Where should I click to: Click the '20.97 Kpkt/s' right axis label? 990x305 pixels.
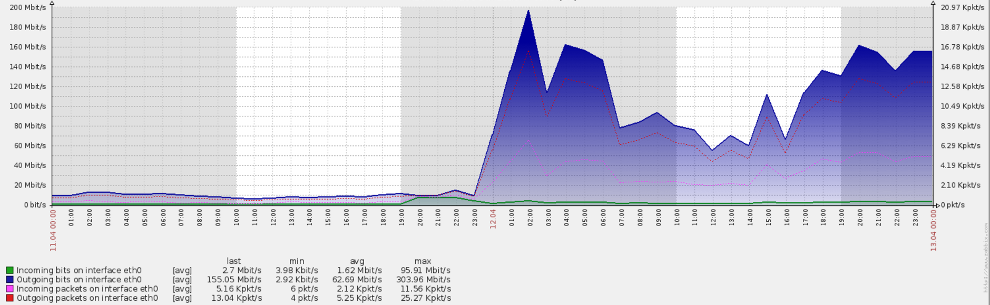click(963, 7)
